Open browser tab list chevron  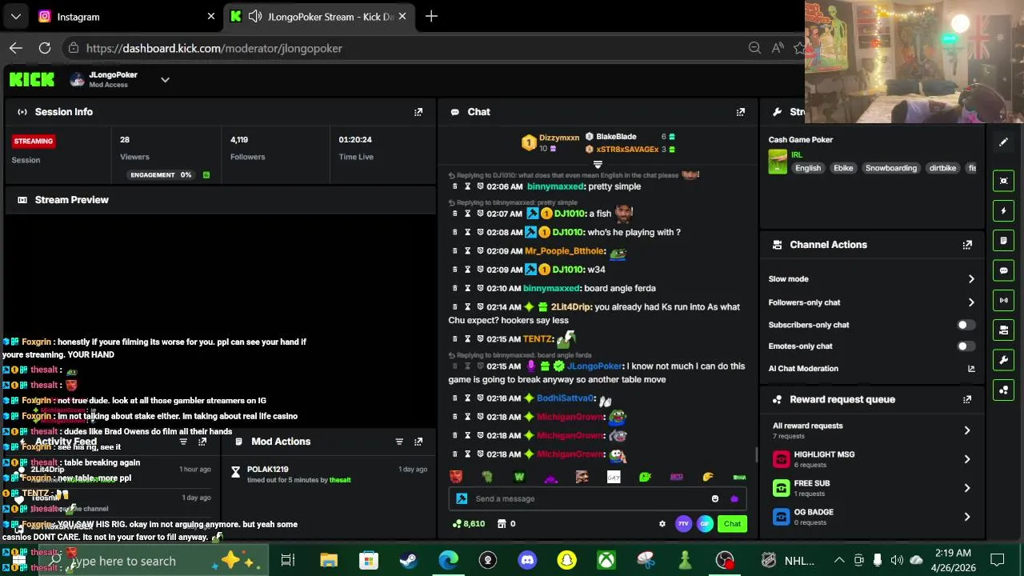[16, 16]
